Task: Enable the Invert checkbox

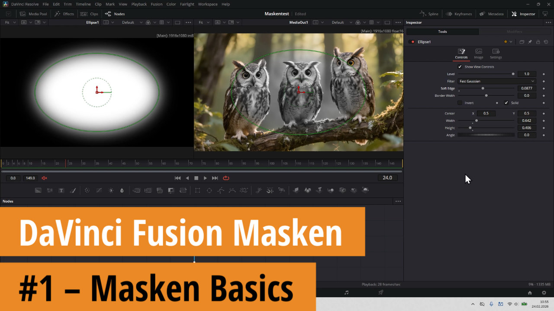Action: pos(460,103)
